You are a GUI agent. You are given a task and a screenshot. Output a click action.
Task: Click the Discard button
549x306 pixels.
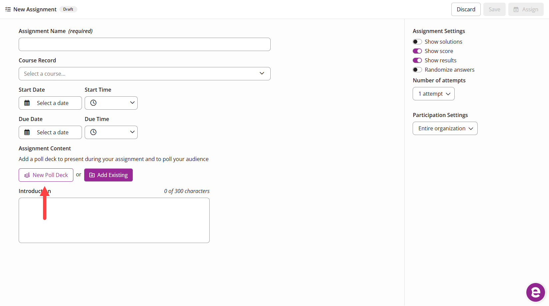point(466,9)
